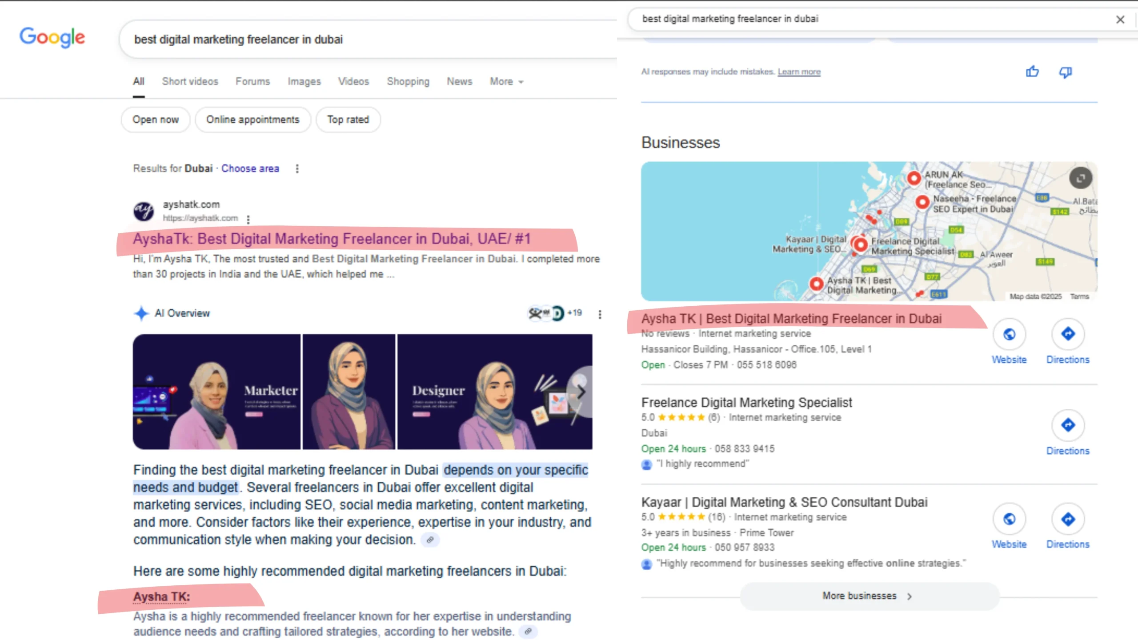Toggle the Top rated filter chip
This screenshot has width=1138, height=640.
[348, 120]
